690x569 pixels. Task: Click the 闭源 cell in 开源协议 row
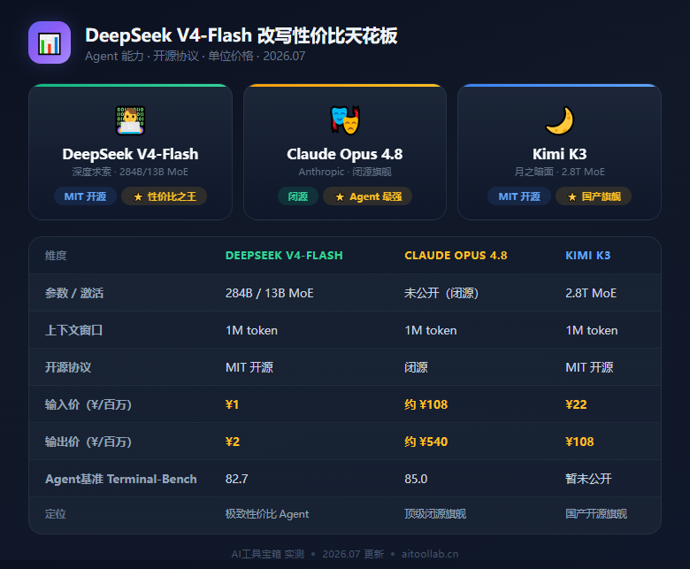tap(416, 367)
